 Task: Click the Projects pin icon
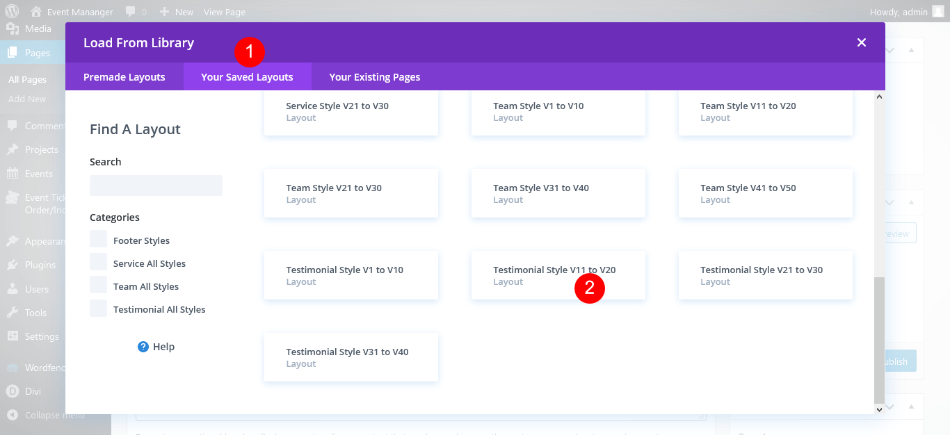(x=13, y=149)
